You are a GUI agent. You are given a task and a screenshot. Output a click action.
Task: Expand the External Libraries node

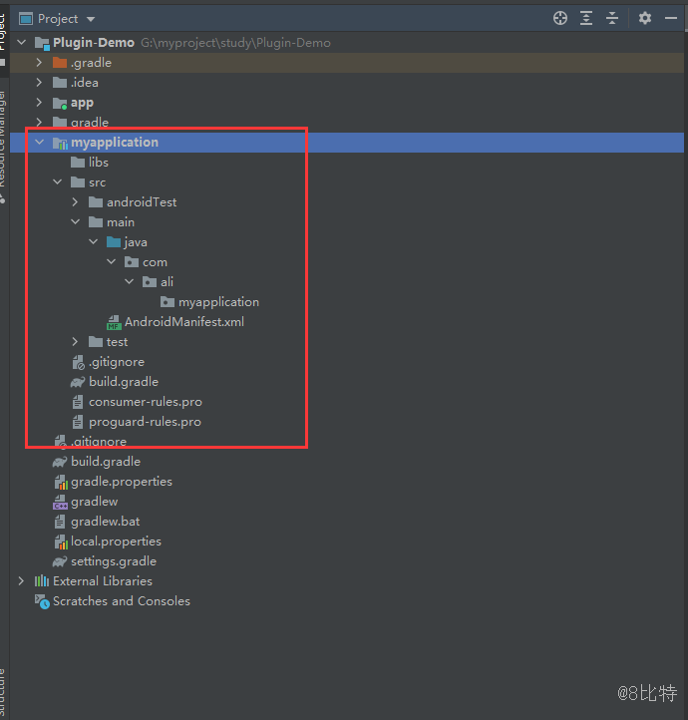(22, 581)
